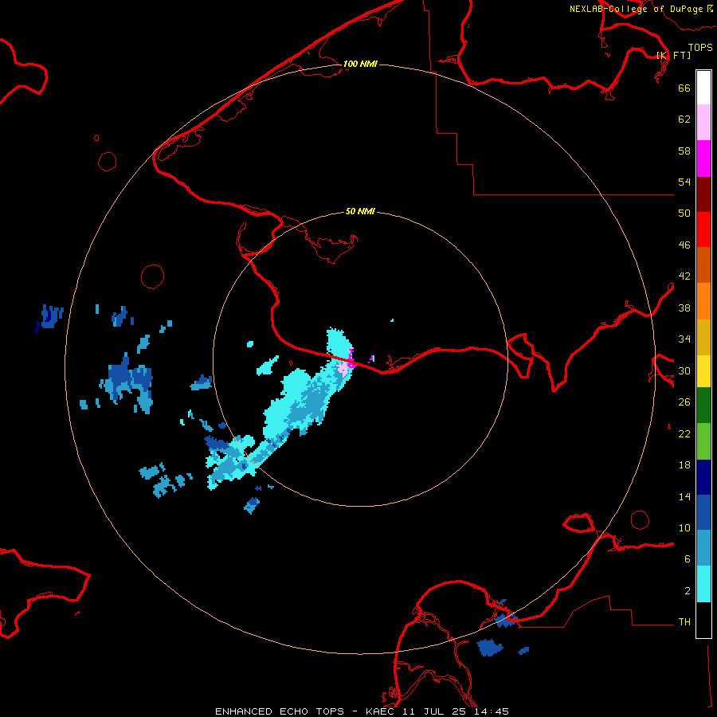Click the gold legend swatch
The width and height of the screenshot is (717, 717).
(x=703, y=337)
